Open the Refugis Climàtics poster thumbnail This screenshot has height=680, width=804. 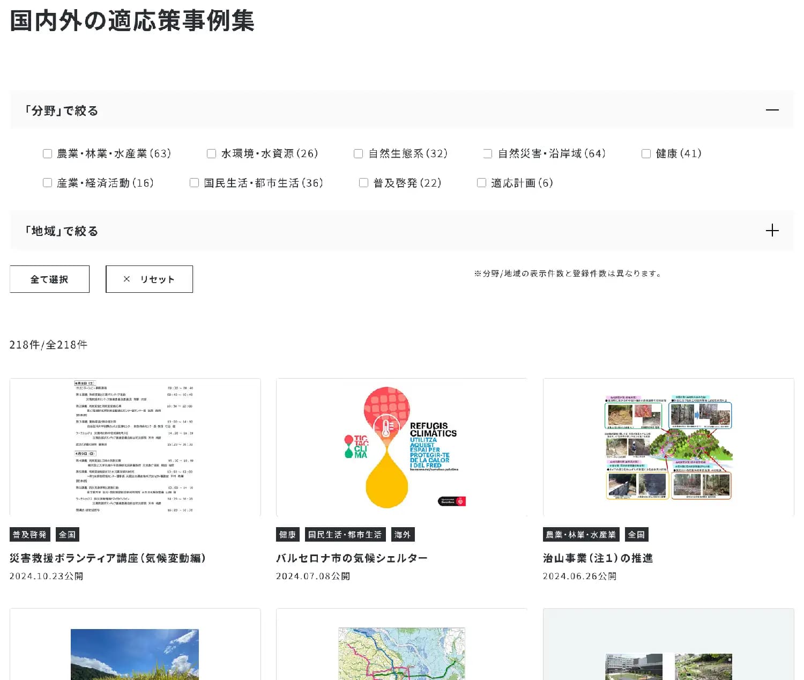coord(401,447)
